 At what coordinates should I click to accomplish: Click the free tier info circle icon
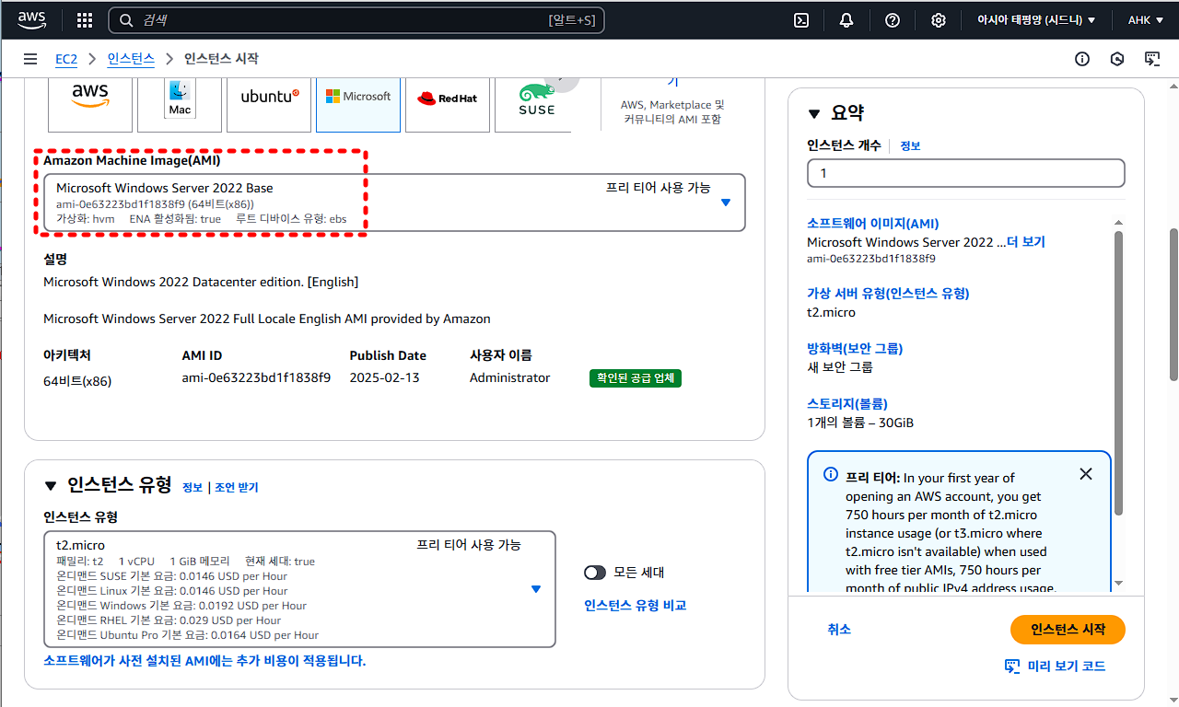coord(830,476)
